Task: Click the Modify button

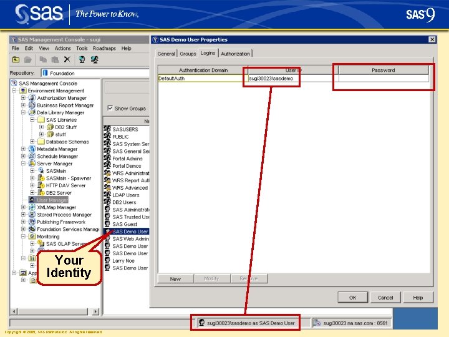Action: [x=212, y=278]
